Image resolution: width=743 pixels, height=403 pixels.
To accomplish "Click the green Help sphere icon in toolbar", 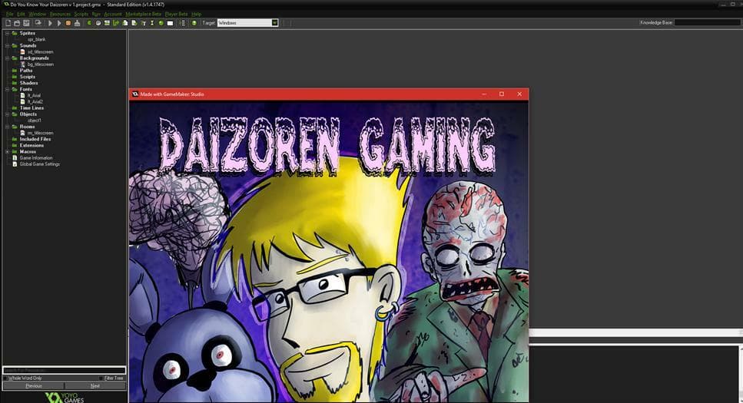I will pyautogui.click(x=194, y=23).
